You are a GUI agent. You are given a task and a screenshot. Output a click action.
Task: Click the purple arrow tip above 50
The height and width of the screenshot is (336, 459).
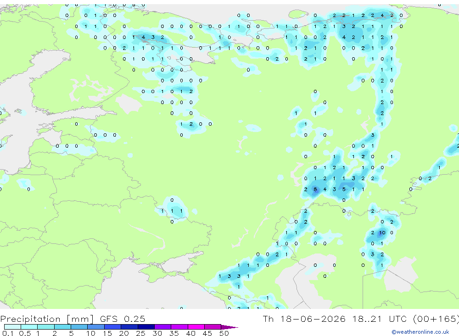pyautogui.click(x=229, y=327)
